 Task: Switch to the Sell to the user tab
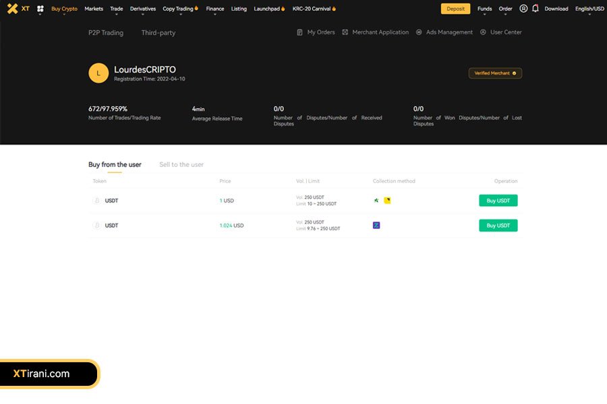[181, 164]
